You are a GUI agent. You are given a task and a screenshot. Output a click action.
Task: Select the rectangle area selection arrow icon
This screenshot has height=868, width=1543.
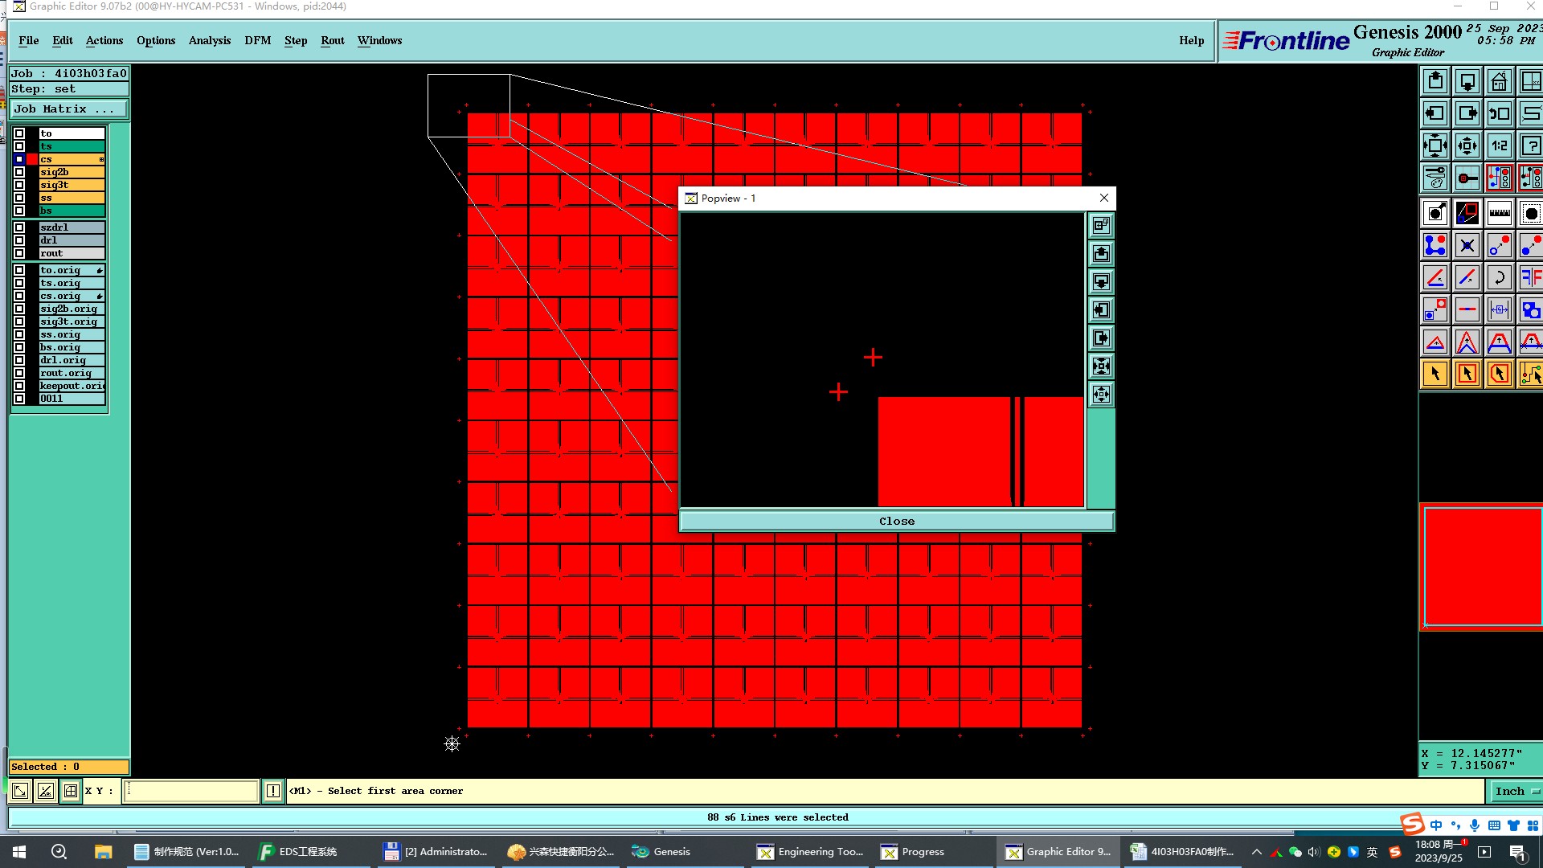1467,374
